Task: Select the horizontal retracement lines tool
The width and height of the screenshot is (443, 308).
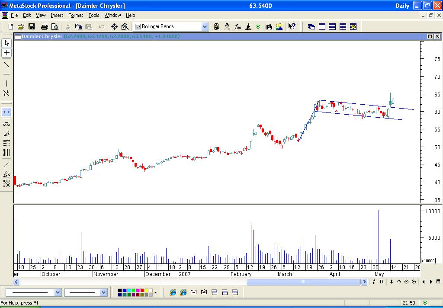Action: [7, 143]
